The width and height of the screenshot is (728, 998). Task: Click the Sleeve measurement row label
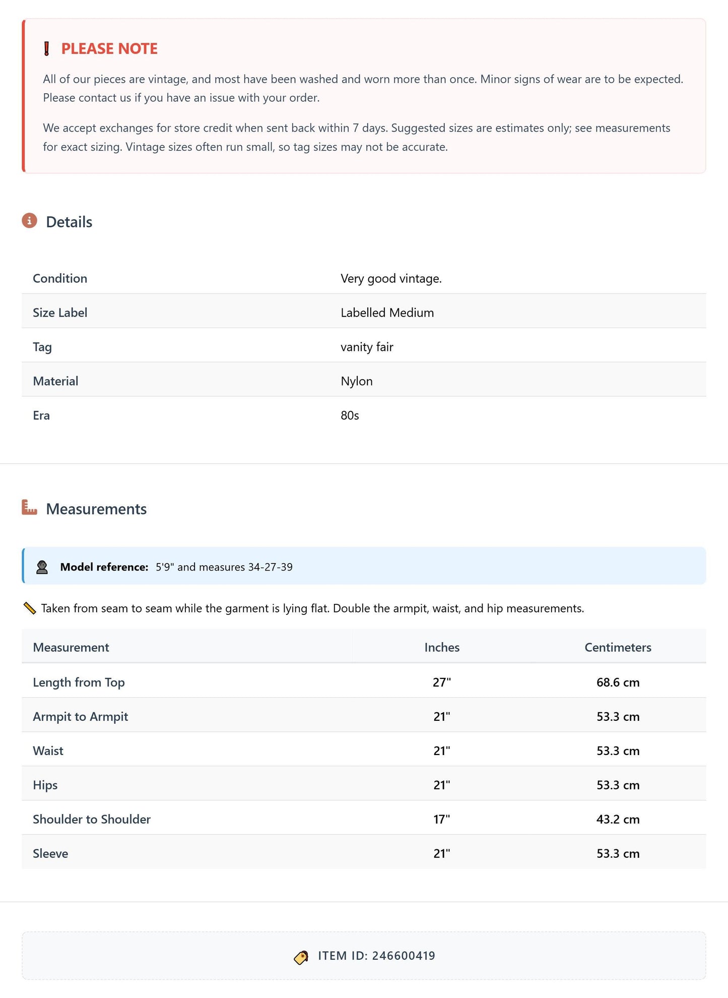coord(50,853)
